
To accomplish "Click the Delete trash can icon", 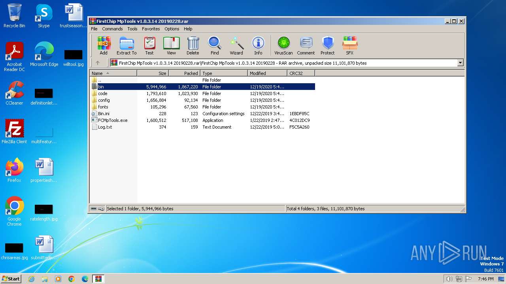I will click(x=193, y=45).
